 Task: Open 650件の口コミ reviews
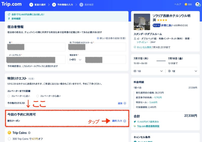coord(181,25)
